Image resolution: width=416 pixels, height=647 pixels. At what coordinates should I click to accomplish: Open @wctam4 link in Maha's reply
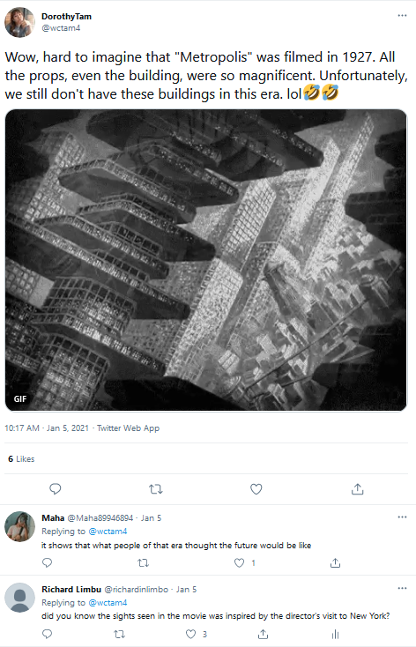108,532
